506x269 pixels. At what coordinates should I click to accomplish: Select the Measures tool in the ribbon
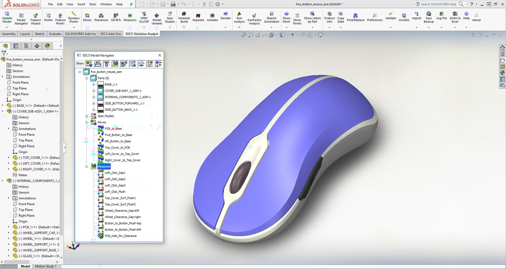point(131,18)
